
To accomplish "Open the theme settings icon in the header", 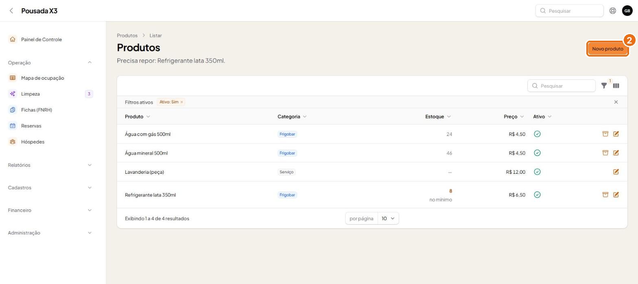I will point(612,11).
